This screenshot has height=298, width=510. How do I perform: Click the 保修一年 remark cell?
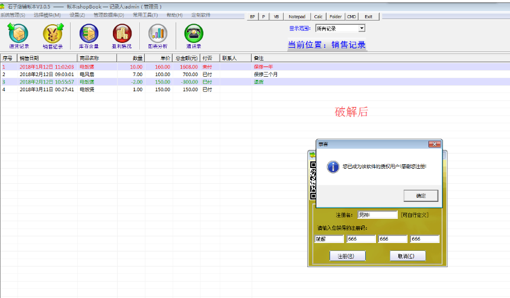coord(381,66)
